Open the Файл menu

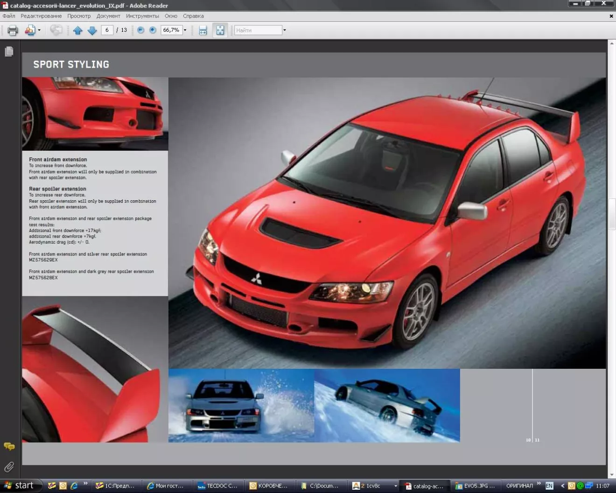tap(9, 16)
